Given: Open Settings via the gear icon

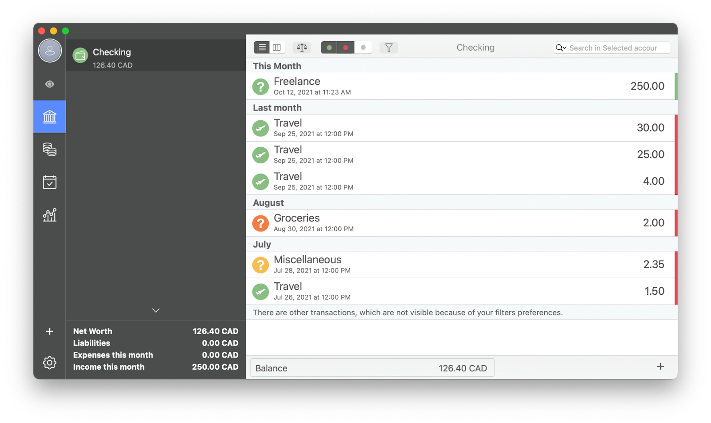Looking at the screenshot, I should tap(49, 363).
